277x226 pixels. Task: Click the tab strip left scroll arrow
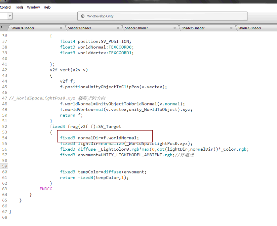coord(2,27)
